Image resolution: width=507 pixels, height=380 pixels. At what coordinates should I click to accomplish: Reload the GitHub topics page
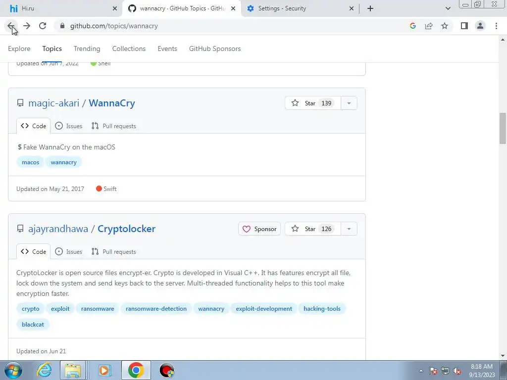tap(43, 26)
